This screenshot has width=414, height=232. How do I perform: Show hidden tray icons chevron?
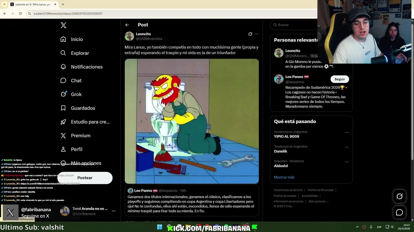click(x=357, y=227)
